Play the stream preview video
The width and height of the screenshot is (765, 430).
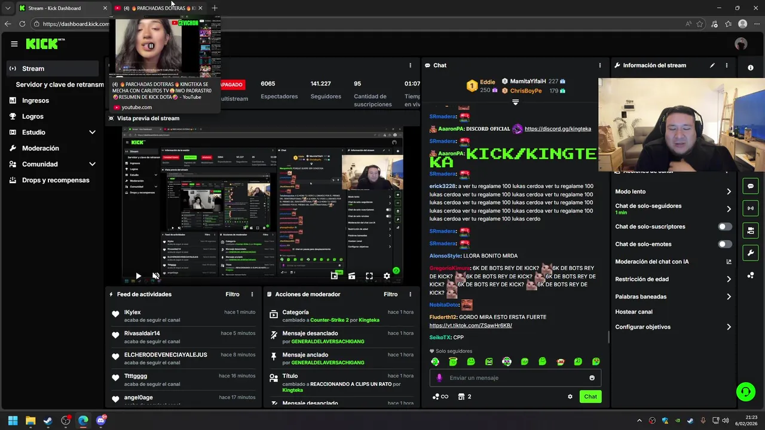click(x=138, y=276)
